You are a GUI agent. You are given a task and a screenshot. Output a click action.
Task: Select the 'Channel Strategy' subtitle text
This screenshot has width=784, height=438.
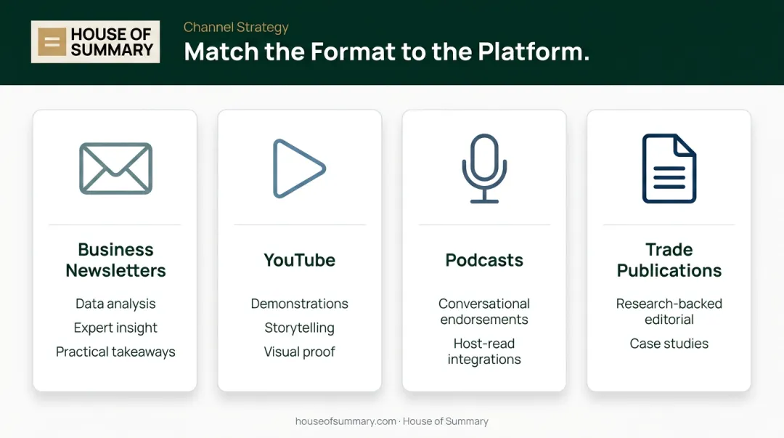point(236,27)
